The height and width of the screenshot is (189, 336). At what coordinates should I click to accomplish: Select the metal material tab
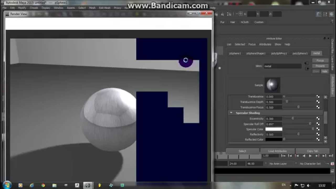(x=317, y=53)
